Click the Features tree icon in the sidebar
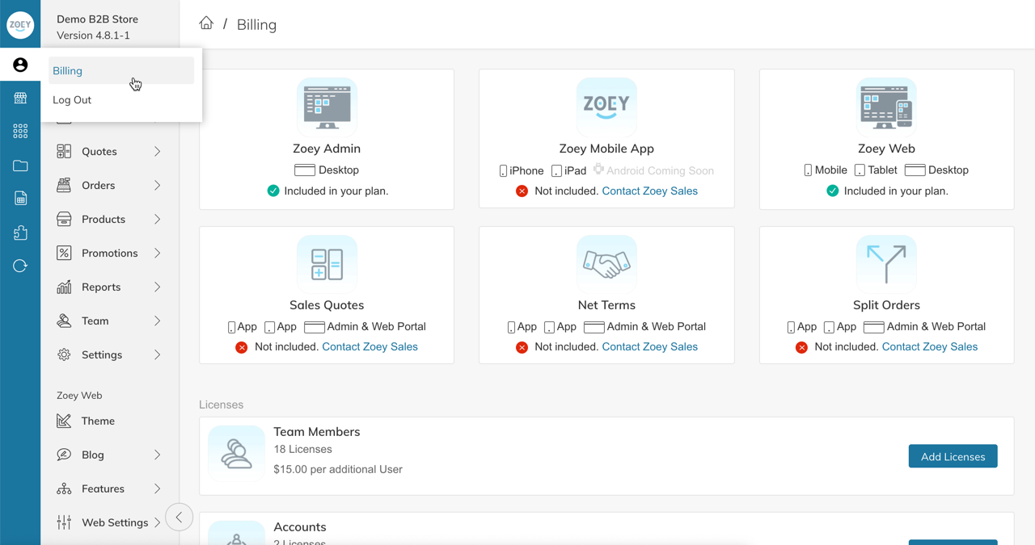 [64, 488]
